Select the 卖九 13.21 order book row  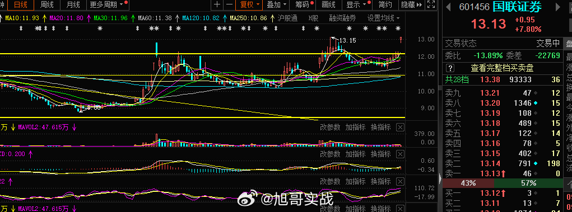tap(503, 93)
